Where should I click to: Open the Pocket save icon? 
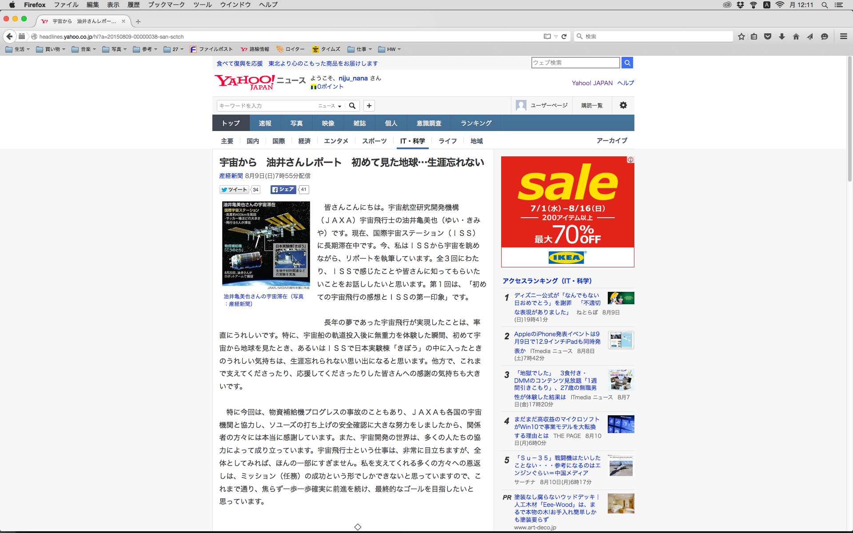[767, 37]
